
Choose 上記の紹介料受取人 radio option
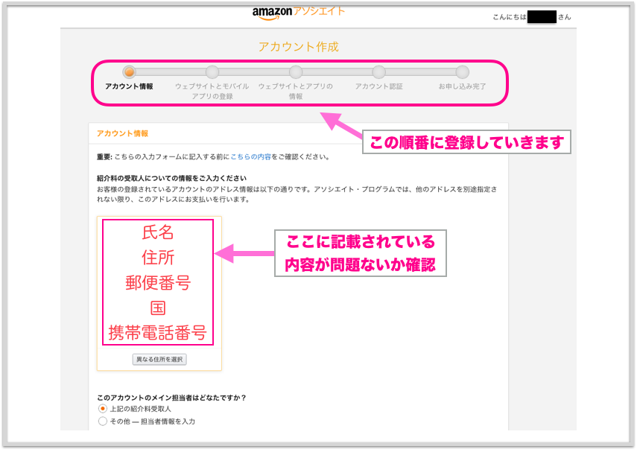tap(103, 409)
